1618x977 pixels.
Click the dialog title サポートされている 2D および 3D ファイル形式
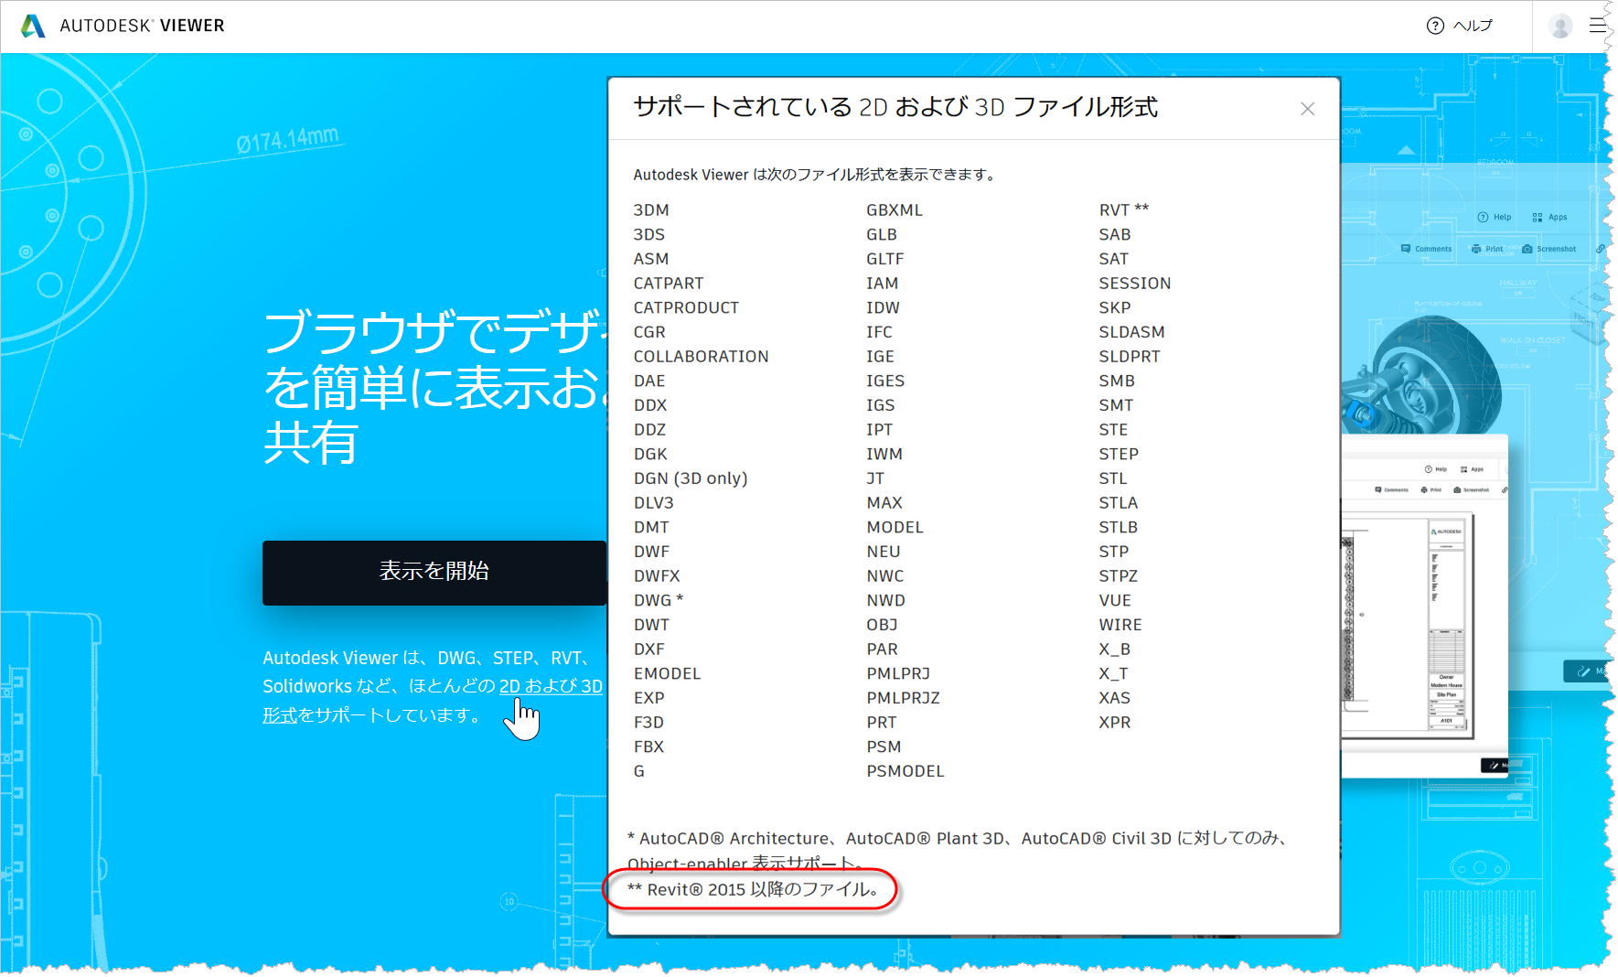click(x=895, y=108)
